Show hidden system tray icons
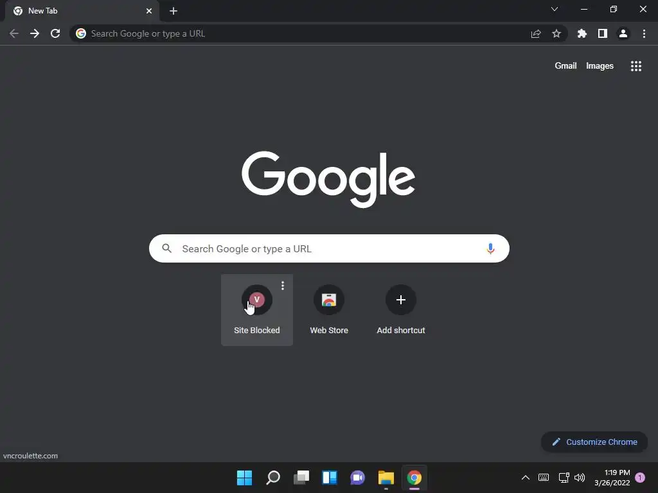 tap(526, 478)
